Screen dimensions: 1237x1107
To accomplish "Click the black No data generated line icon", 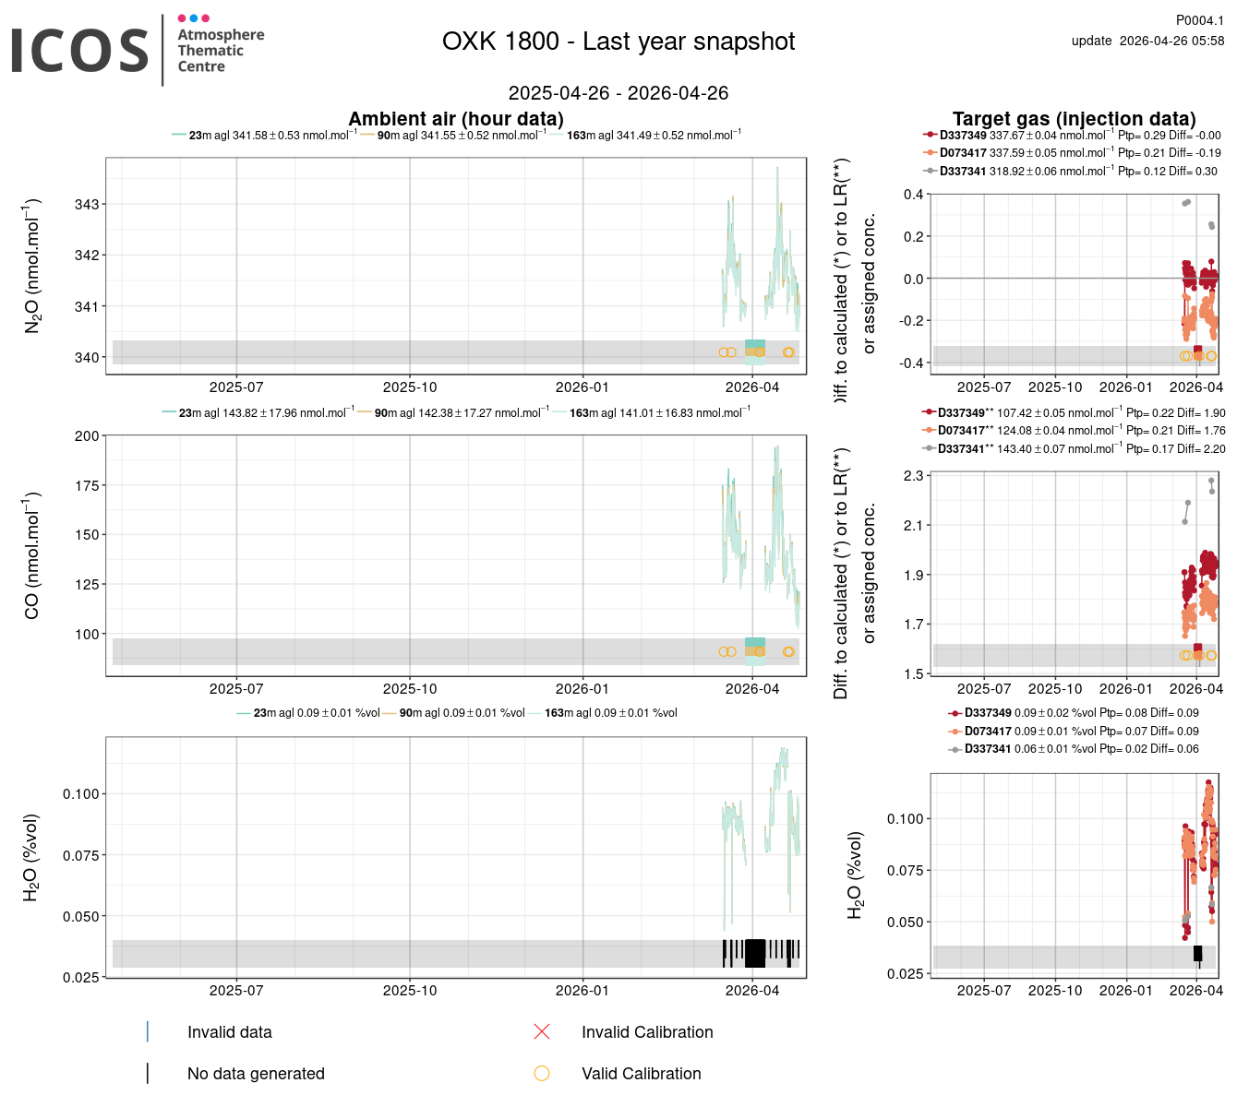I will (x=148, y=1073).
